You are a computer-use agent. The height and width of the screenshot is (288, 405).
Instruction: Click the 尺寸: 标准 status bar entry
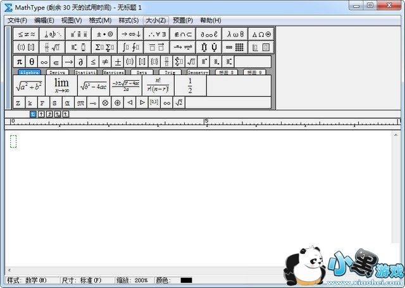[87, 280]
